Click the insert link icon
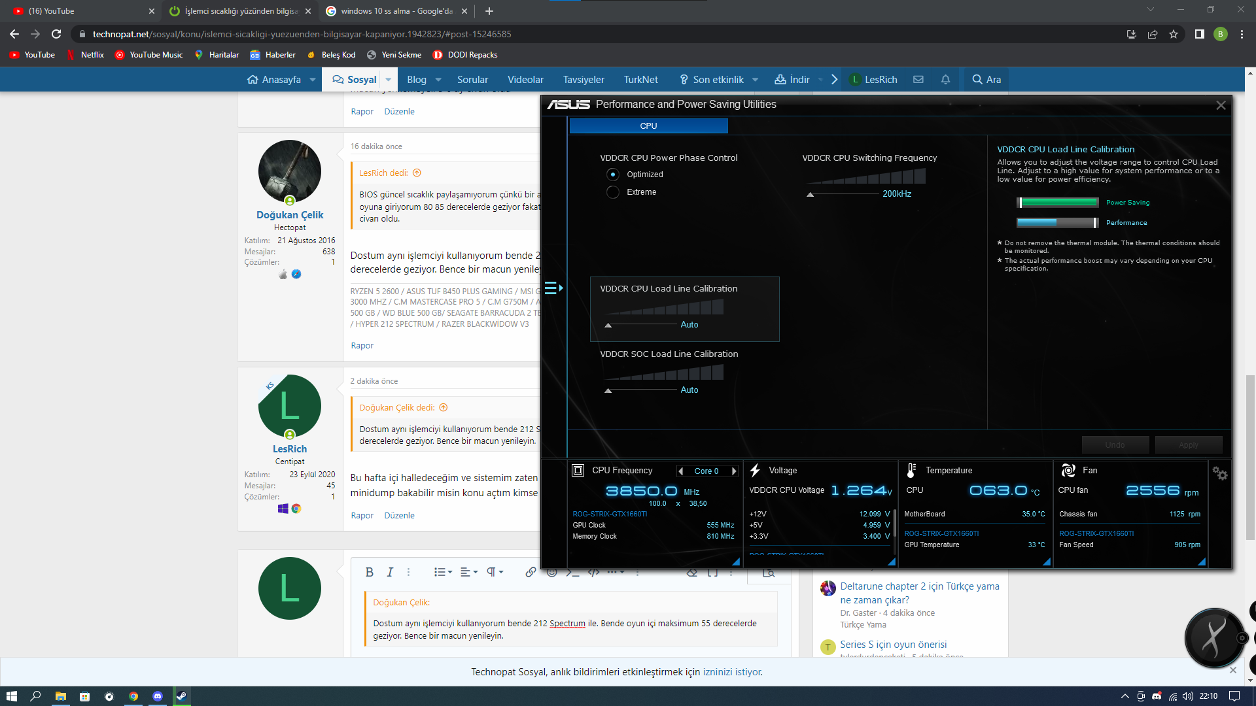The height and width of the screenshot is (706, 1256). 530,572
